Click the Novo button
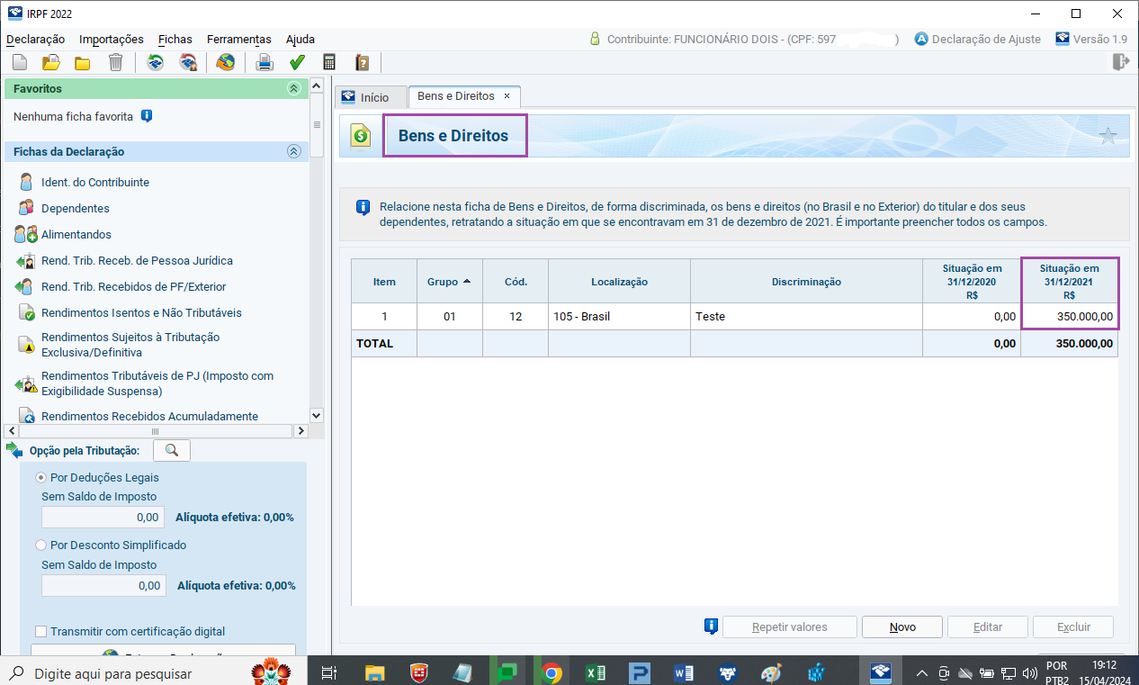1139x685 pixels. (x=902, y=626)
